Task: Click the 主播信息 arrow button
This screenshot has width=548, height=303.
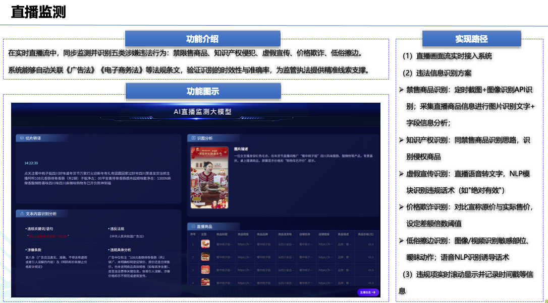Action: (x=368, y=292)
